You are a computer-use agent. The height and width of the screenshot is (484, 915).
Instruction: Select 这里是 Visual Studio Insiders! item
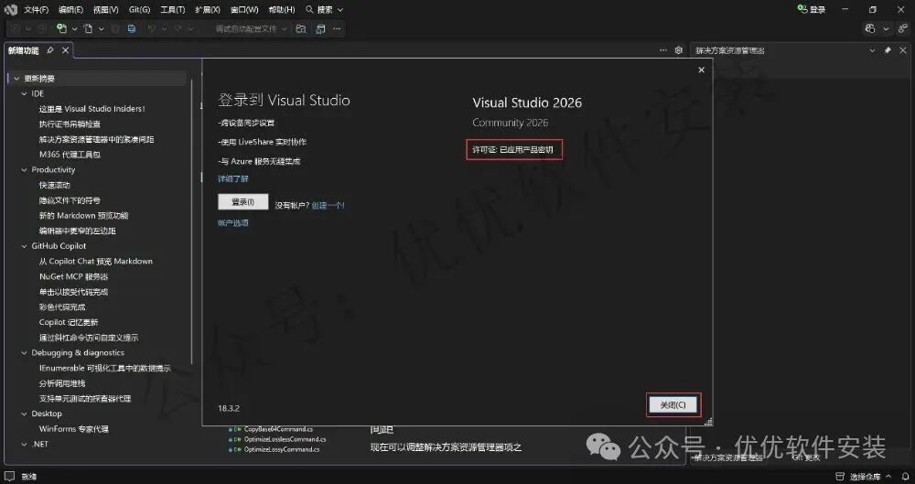[x=92, y=109]
